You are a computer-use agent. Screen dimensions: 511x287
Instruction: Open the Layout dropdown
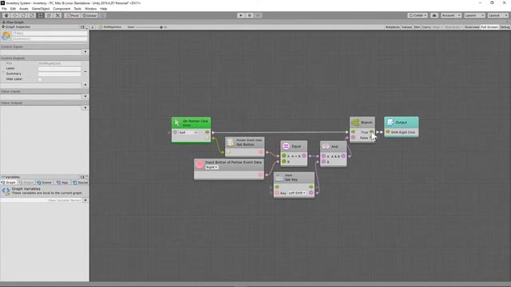pos(497,15)
